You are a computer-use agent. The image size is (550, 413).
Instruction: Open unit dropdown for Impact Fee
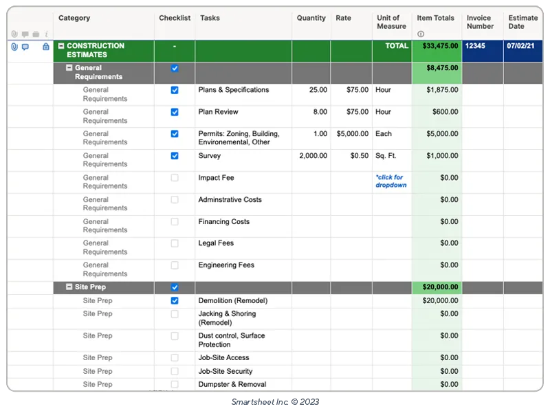391,181
